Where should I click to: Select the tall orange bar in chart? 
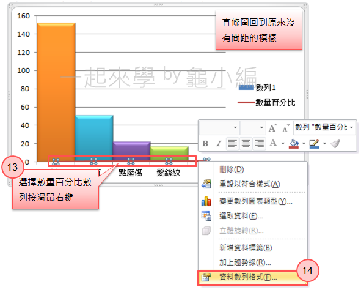point(56,92)
